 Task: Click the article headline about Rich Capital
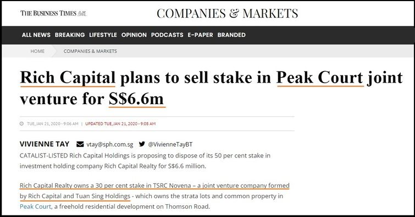[211, 88]
